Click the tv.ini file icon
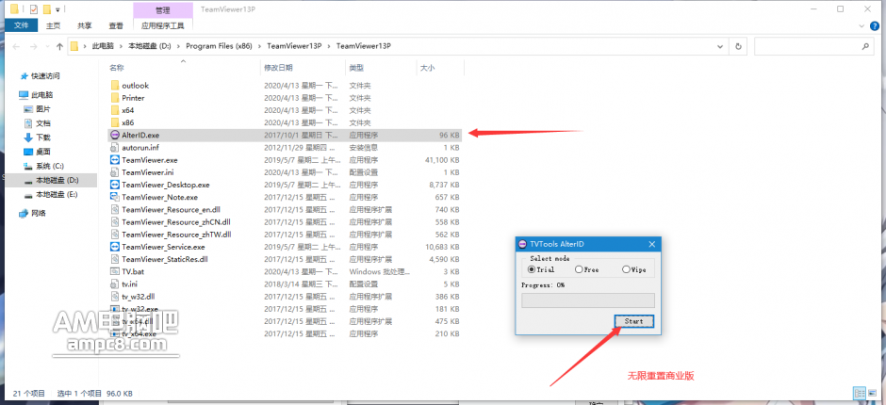 point(115,283)
